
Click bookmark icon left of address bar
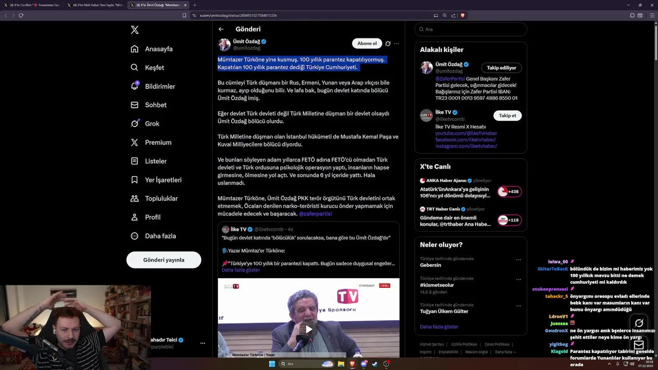[x=185, y=15]
